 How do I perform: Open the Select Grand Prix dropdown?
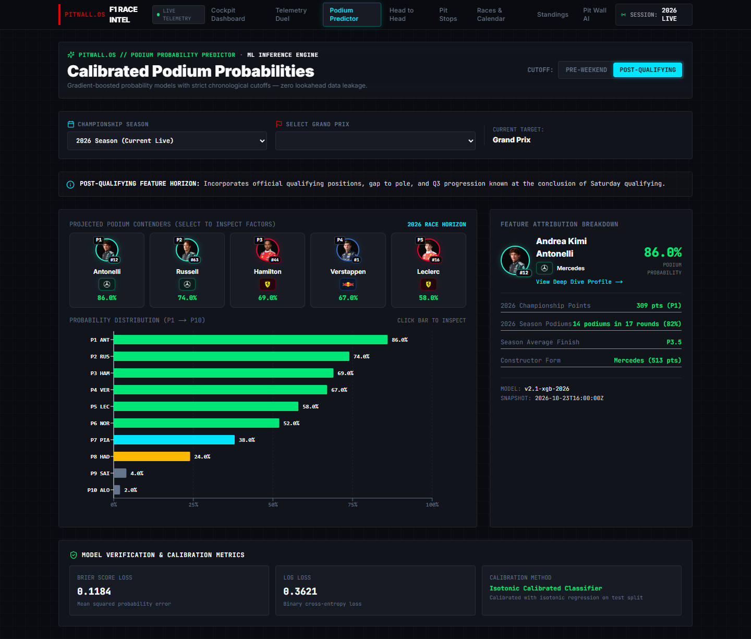pyautogui.click(x=375, y=141)
